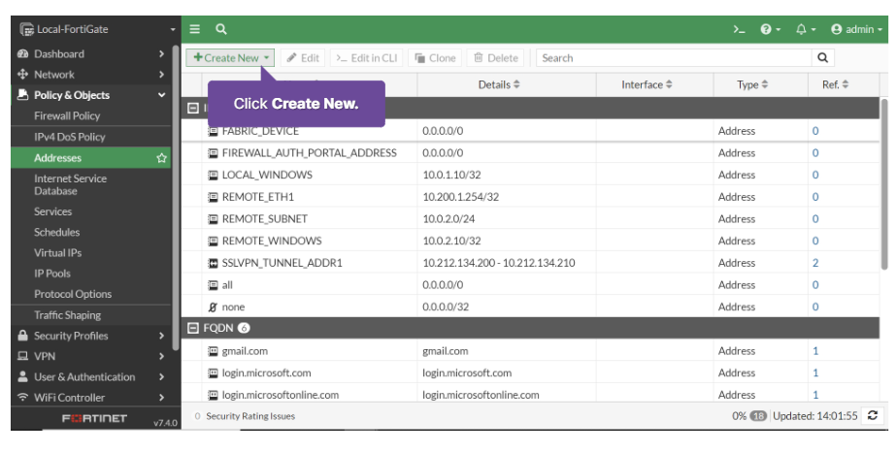Select the FIREWALL_AUTH_PORTAL_ADDRESS row
This screenshot has height=453, width=896.
click(x=530, y=152)
